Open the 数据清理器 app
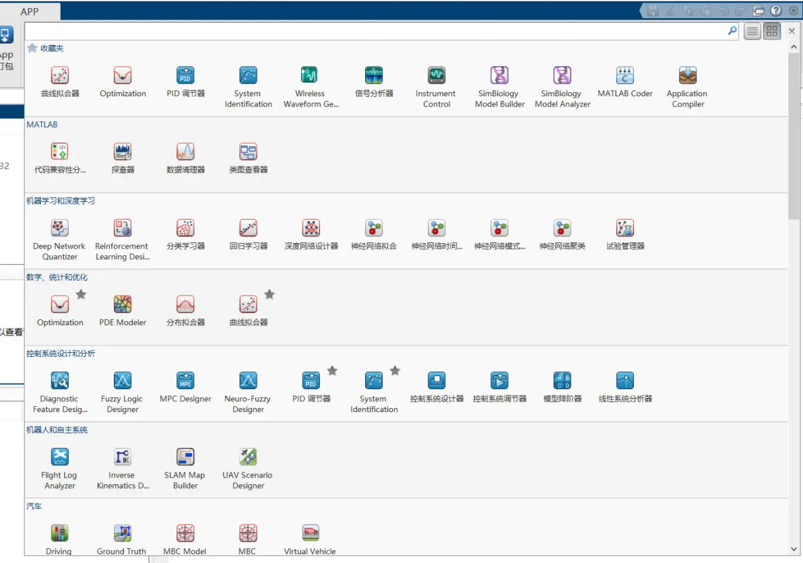Image resolution: width=803 pixels, height=563 pixels. click(x=185, y=158)
